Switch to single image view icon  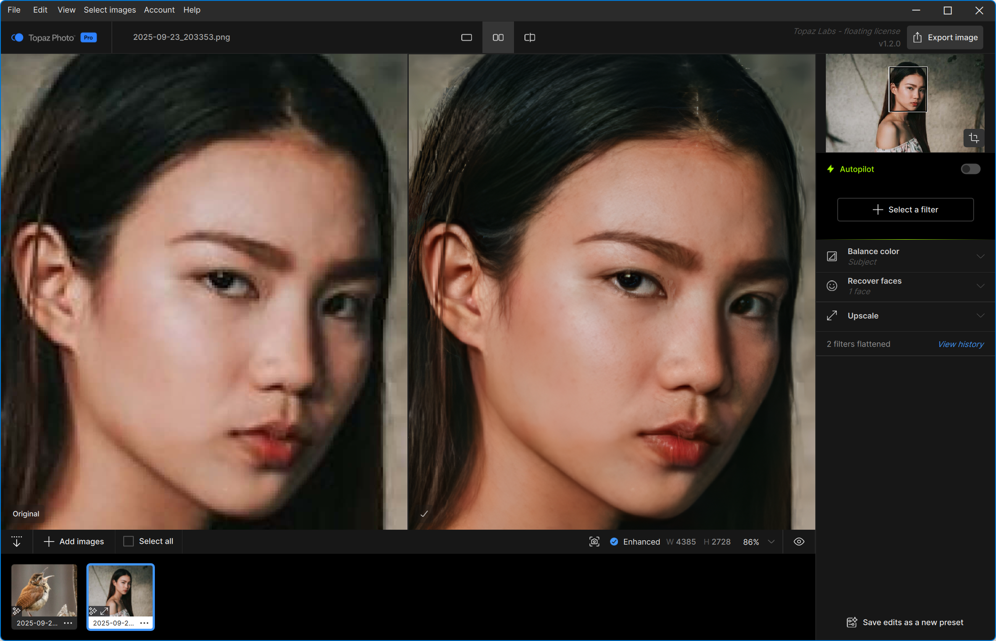(x=466, y=38)
